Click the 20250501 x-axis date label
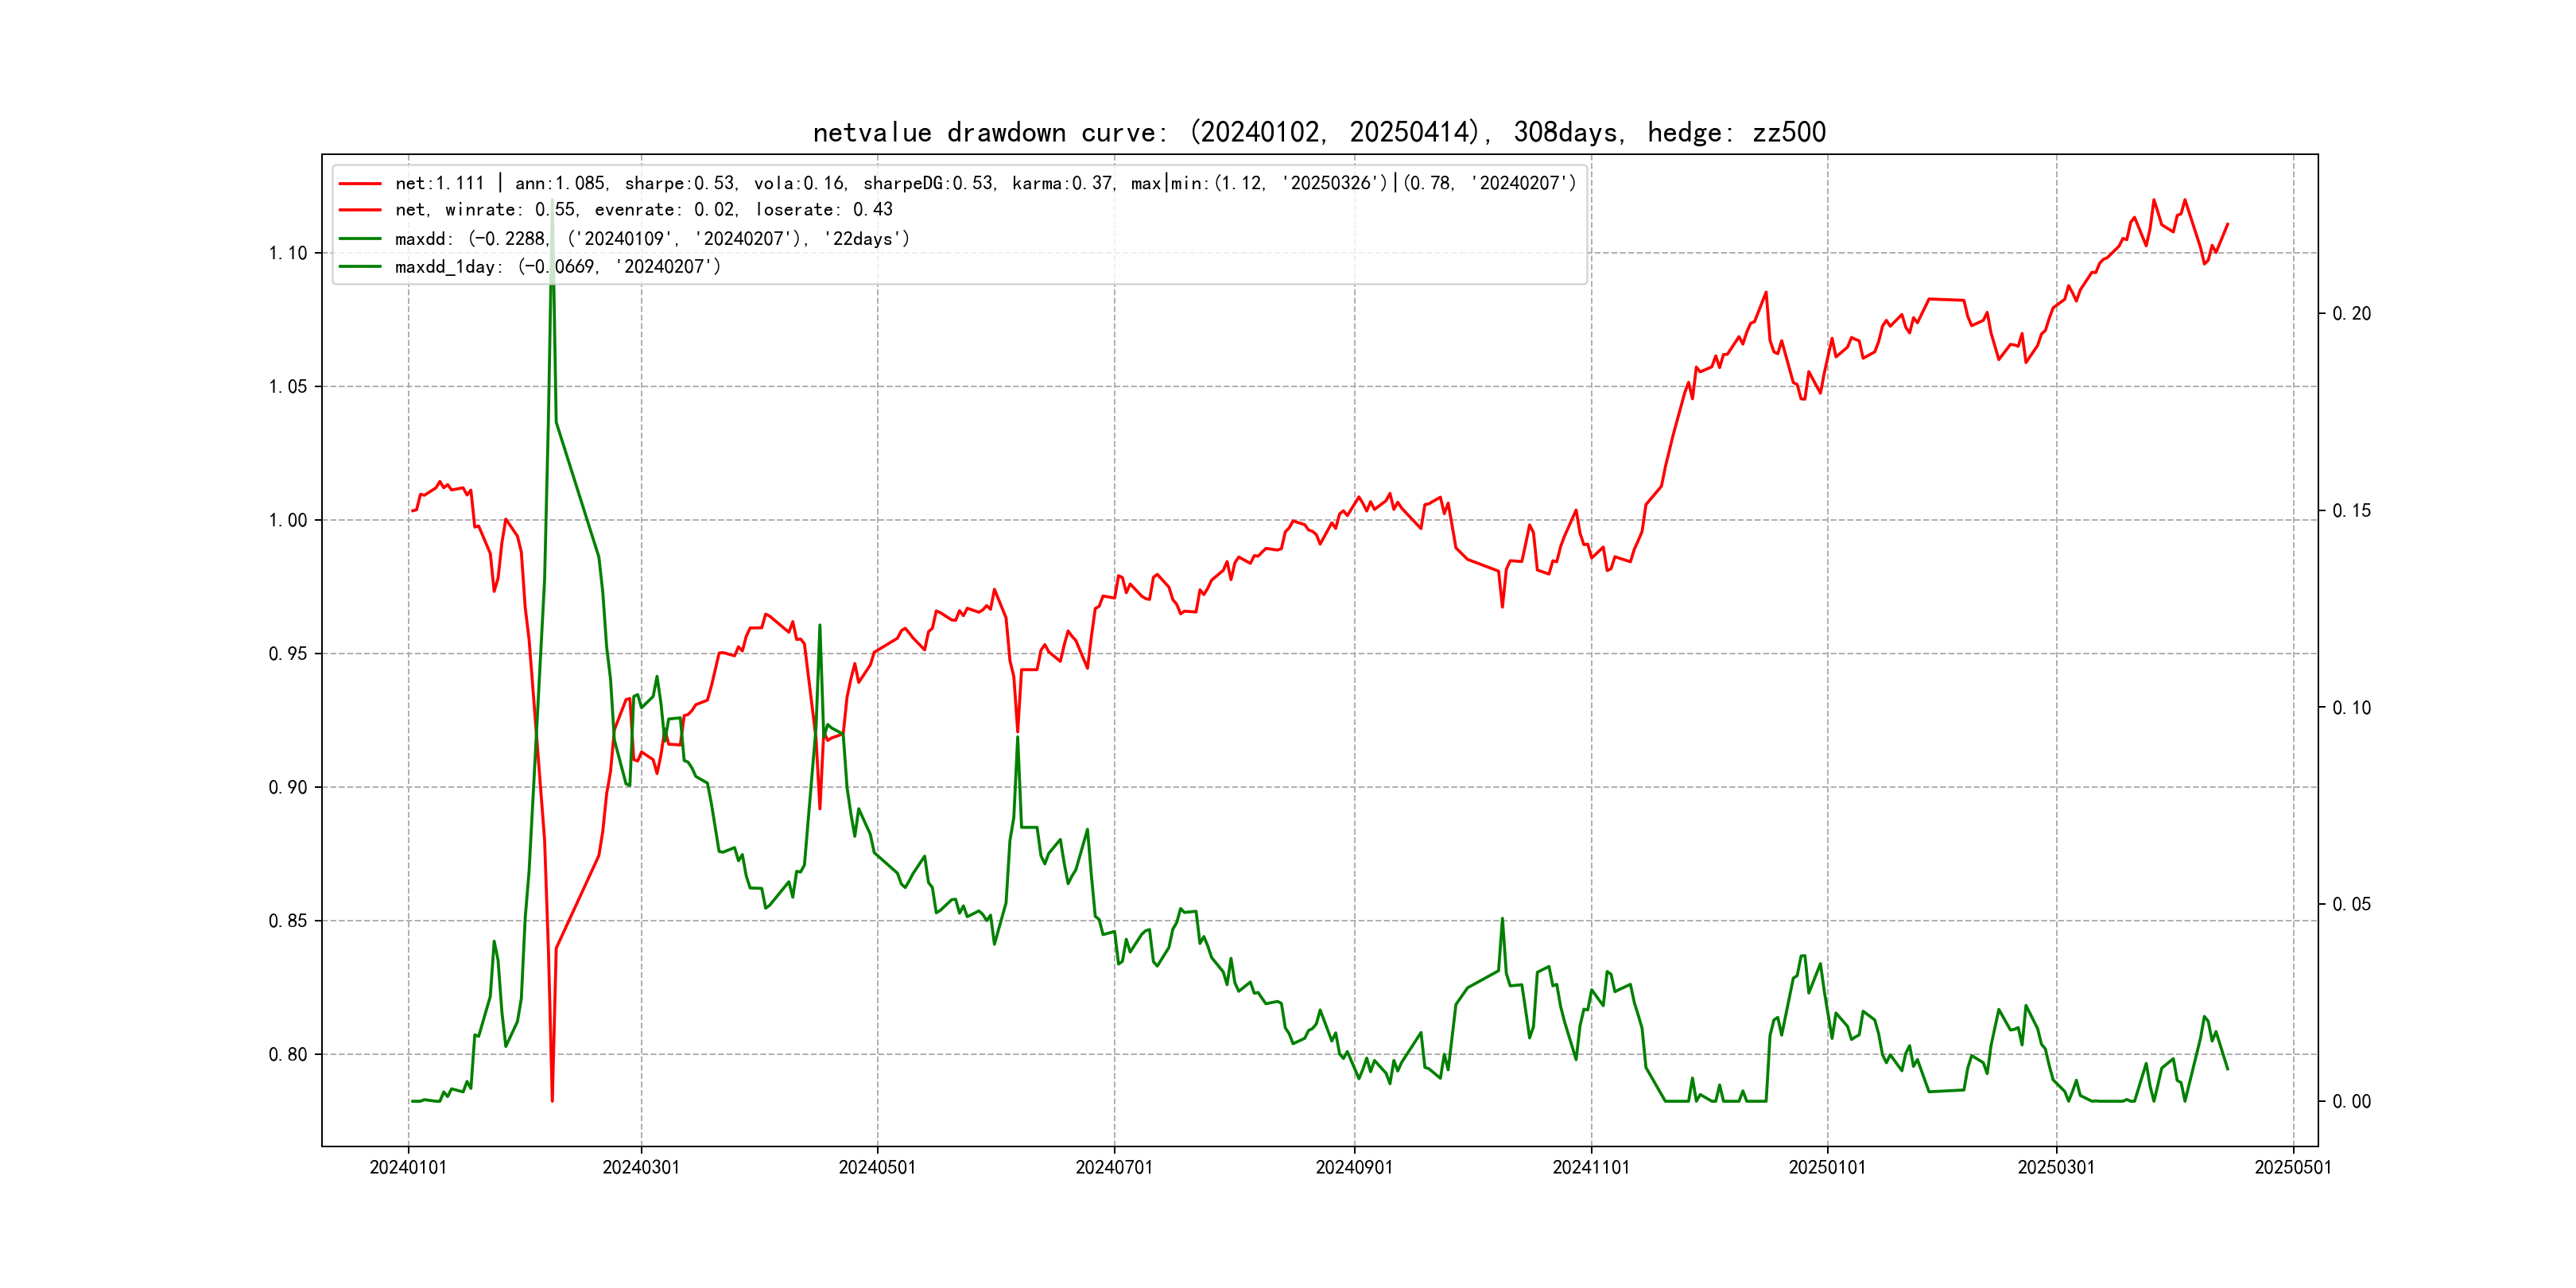This screenshot has width=2576, height=1288. (x=2293, y=1168)
